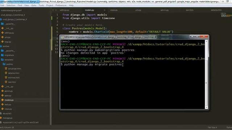The height and width of the screenshot is (130, 232).
Task: Collapse inner crud_django_2_bootstrap_4 folder with folder icon
Action: pos(1,19)
